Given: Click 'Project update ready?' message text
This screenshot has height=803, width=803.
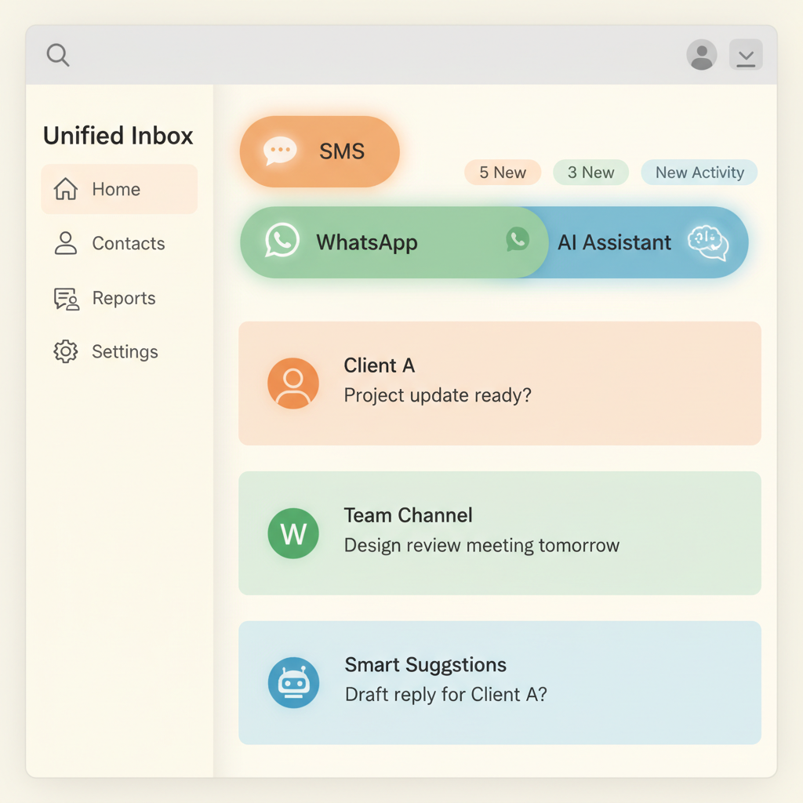Looking at the screenshot, I should click(438, 395).
